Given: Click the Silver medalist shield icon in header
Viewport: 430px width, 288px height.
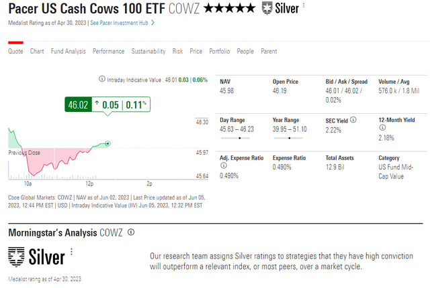Looking at the screenshot, I should 267,8.
